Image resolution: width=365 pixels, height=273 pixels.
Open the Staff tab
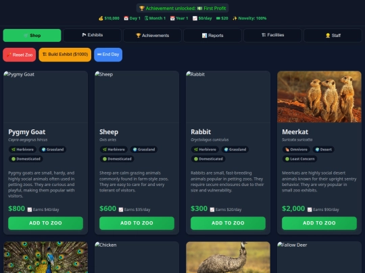click(x=333, y=35)
